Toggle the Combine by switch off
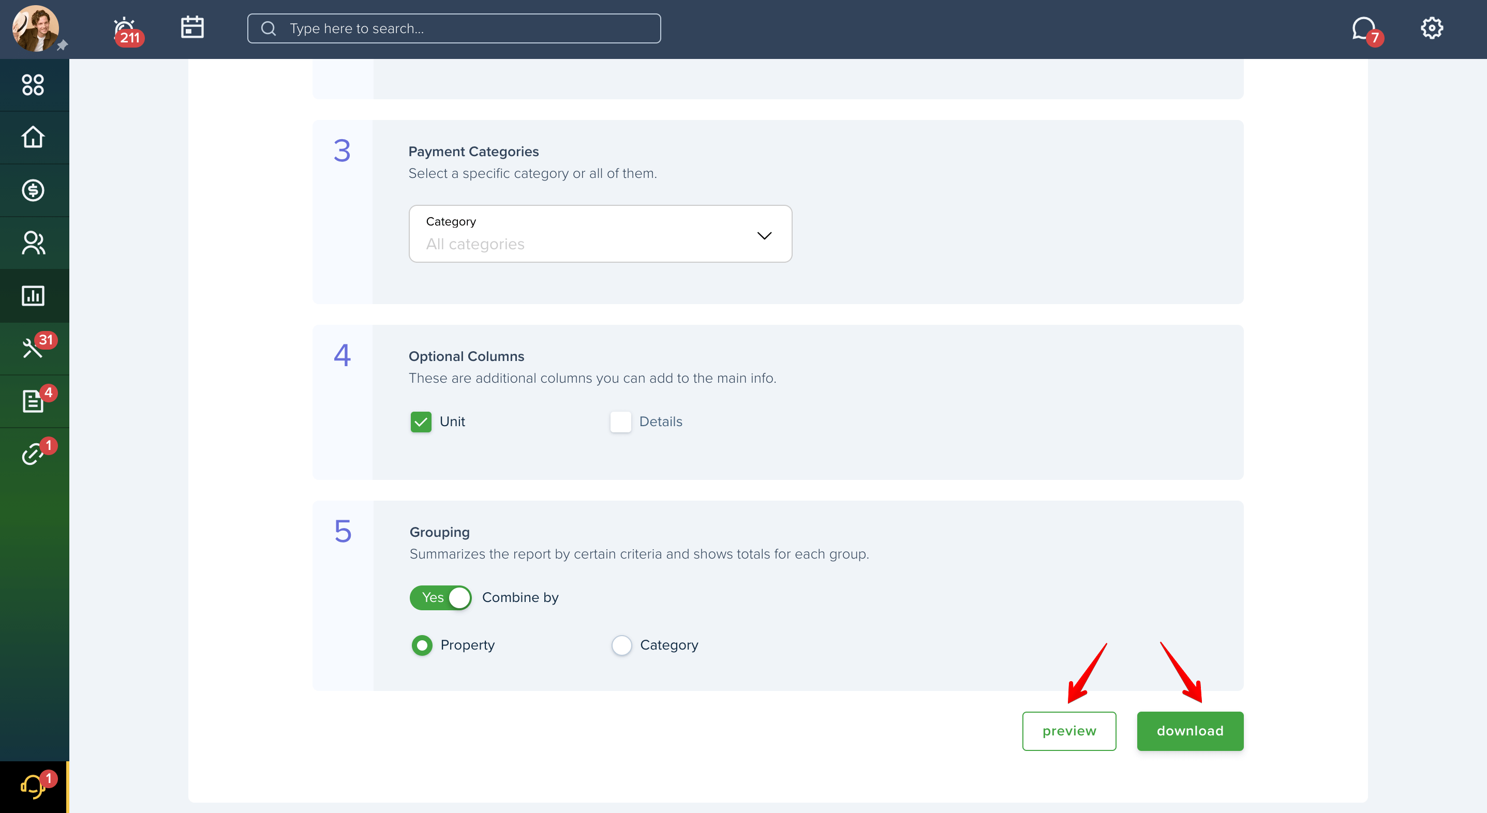Screen dimensions: 1487x813 [440, 598]
